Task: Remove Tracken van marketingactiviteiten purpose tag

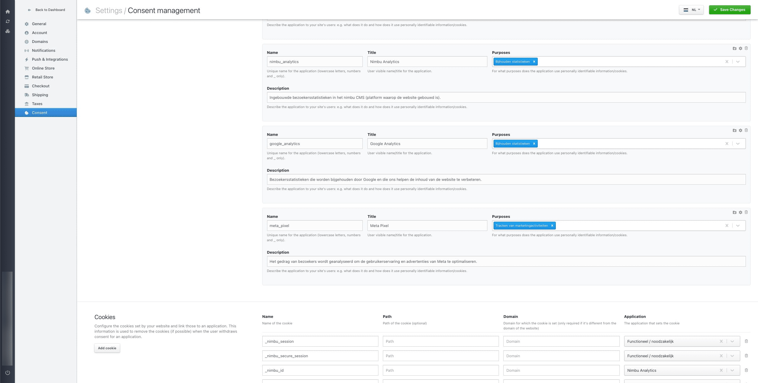Action: coord(552,226)
